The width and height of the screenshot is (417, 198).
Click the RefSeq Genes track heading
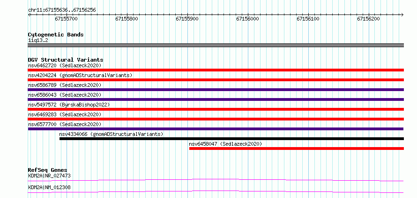pyautogui.click(x=48, y=170)
